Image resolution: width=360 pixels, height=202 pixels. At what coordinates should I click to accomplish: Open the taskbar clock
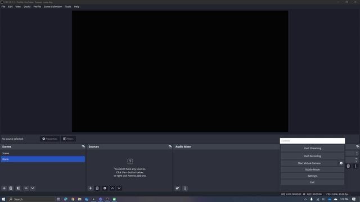pos(344,199)
